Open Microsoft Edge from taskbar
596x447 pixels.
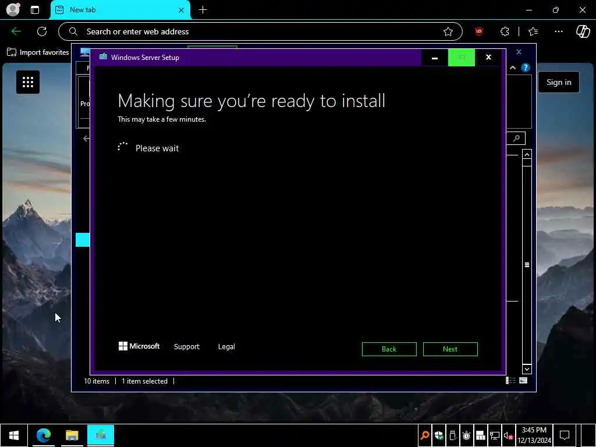click(44, 435)
